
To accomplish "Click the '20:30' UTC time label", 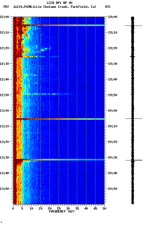I will pos(113,158).
